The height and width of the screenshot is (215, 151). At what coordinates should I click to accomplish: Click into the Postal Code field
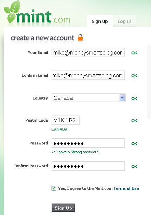[x=66, y=120]
